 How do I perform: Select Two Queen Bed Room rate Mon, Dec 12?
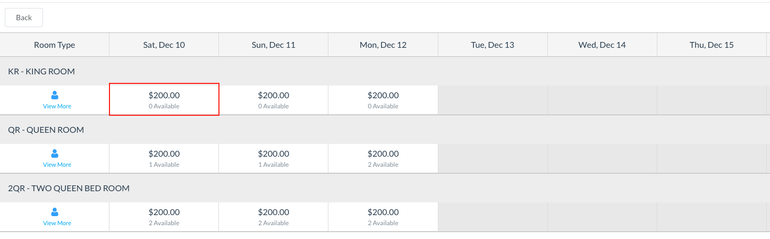tap(383, 216)
